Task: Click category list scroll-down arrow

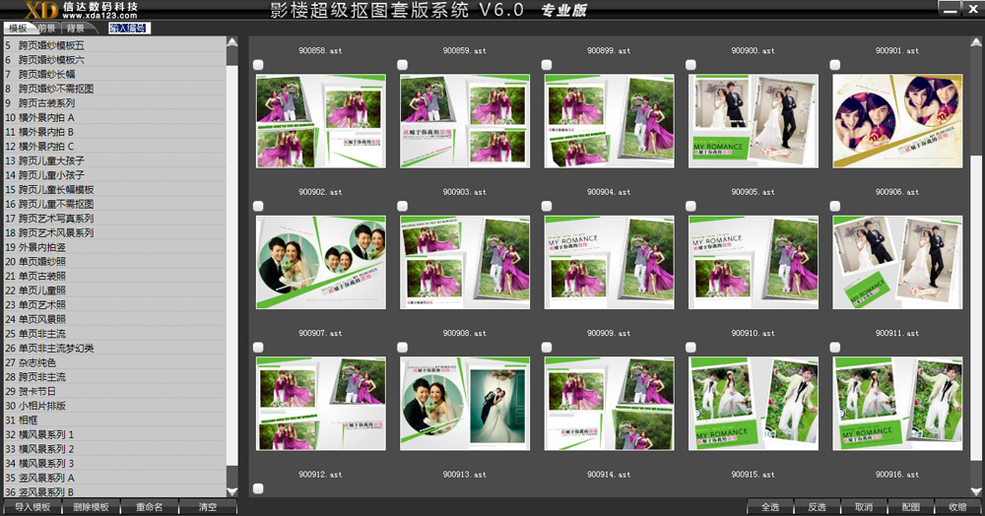Action: 231,491
